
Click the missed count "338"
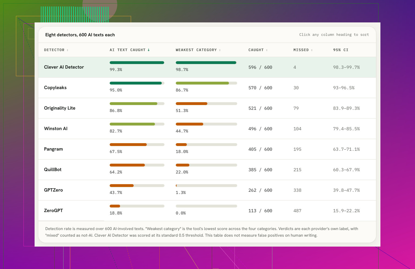(297, 191)
